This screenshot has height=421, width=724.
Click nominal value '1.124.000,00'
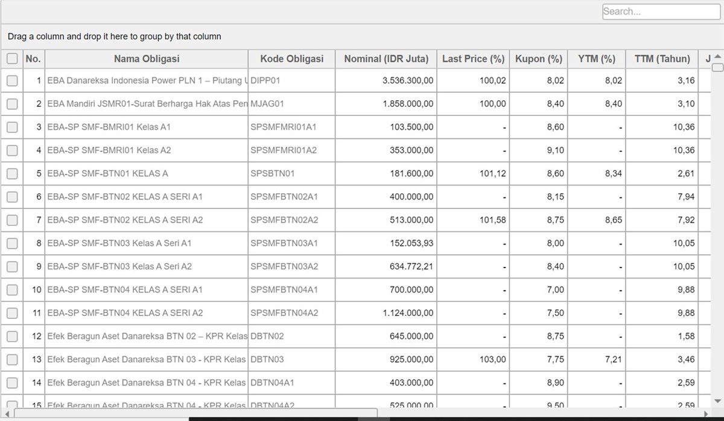386,313
